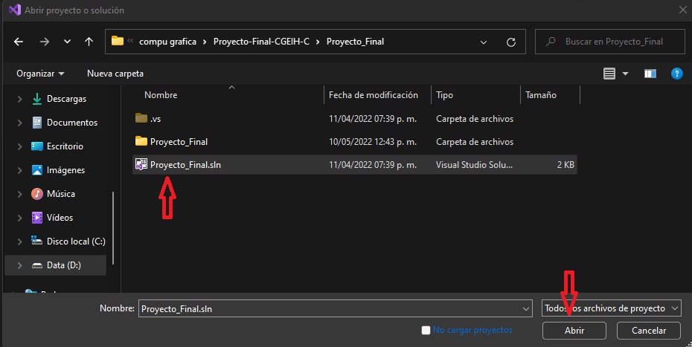
Task: Open recent locations chevron beside forward arrow
Action: [67, 42]
